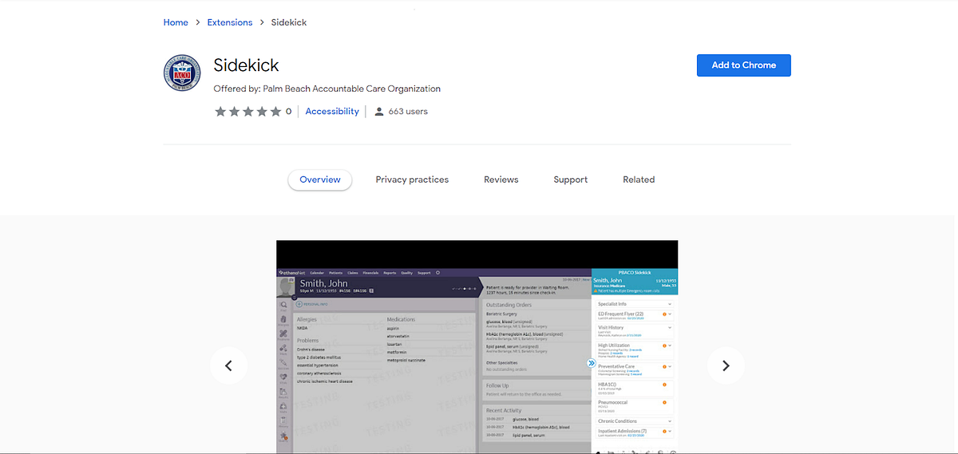Go to Home via breadcrumb link

coord(176,22)
